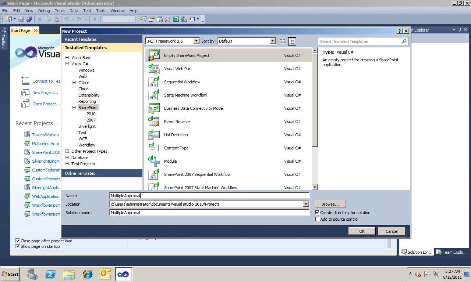Click the template list scroll down arrow

315,187
